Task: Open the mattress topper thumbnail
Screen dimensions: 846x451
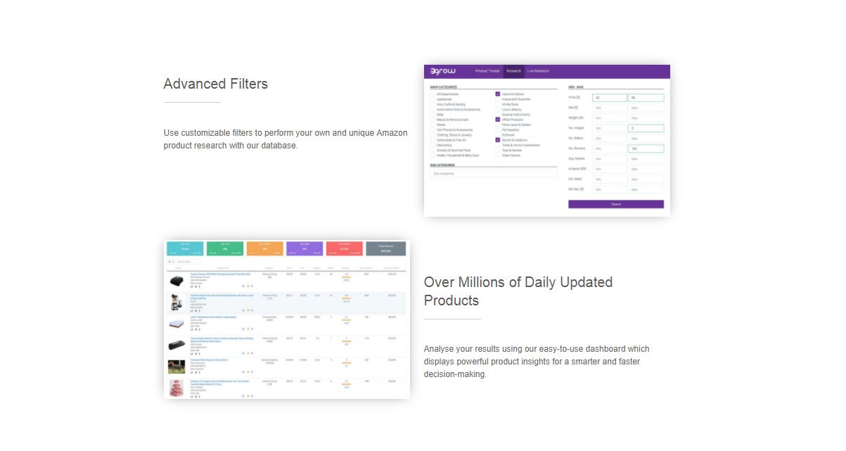Action: pyautogui.click(x=177, y=324)
